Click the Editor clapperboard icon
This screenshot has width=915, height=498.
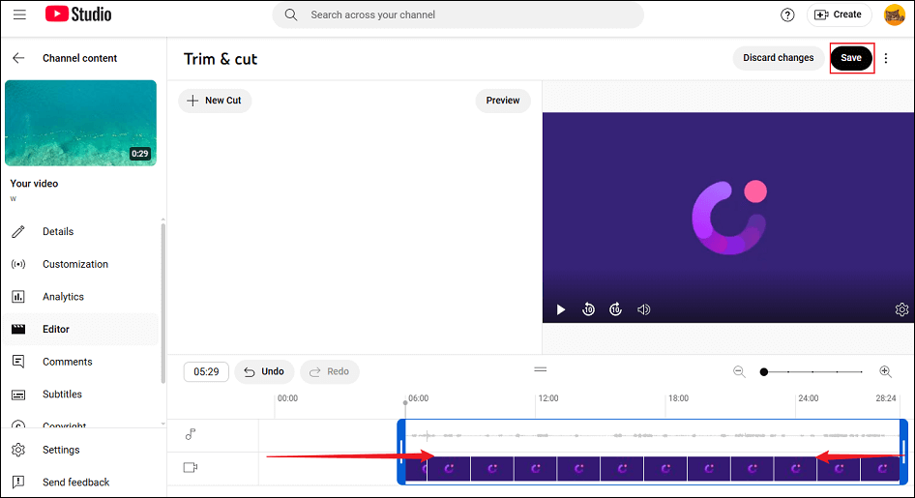click(x=18, y=329)
